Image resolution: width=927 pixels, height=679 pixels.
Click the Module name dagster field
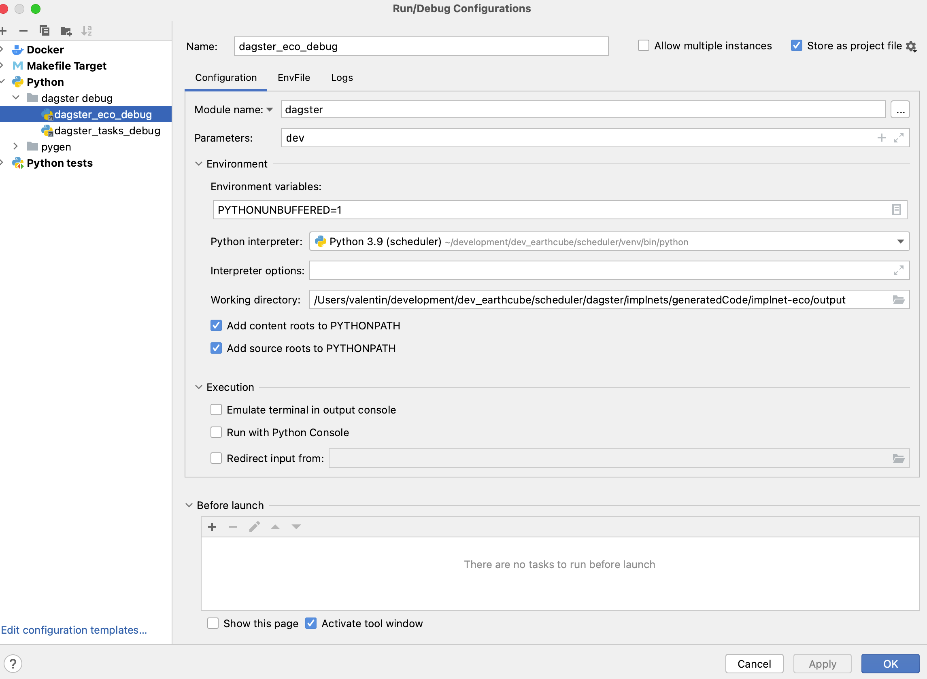[583, 110]
